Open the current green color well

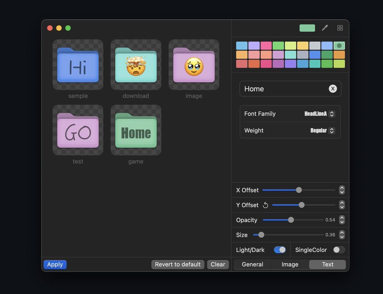pos(307,28)
